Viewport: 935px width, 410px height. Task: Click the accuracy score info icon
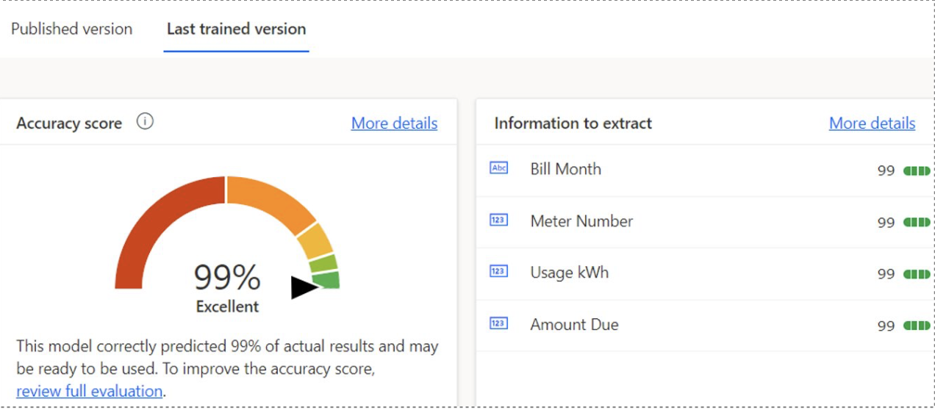coord(145,122)
